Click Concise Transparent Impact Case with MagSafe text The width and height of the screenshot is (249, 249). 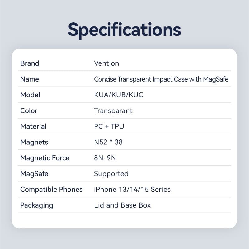pos(161,79)
